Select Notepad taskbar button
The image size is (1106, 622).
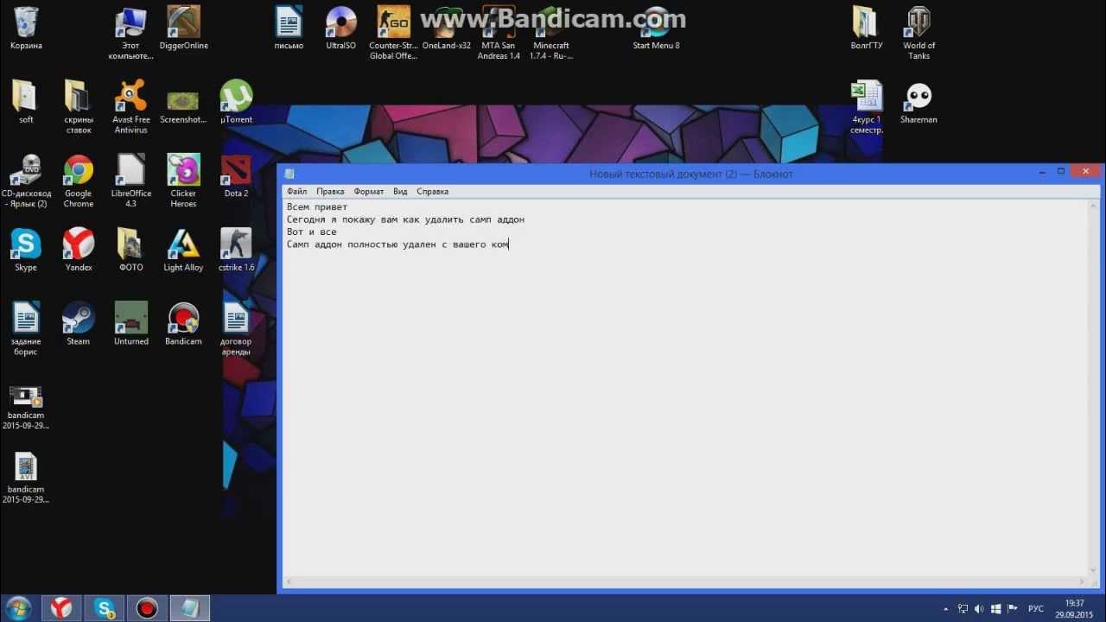(x=190, y=608)
